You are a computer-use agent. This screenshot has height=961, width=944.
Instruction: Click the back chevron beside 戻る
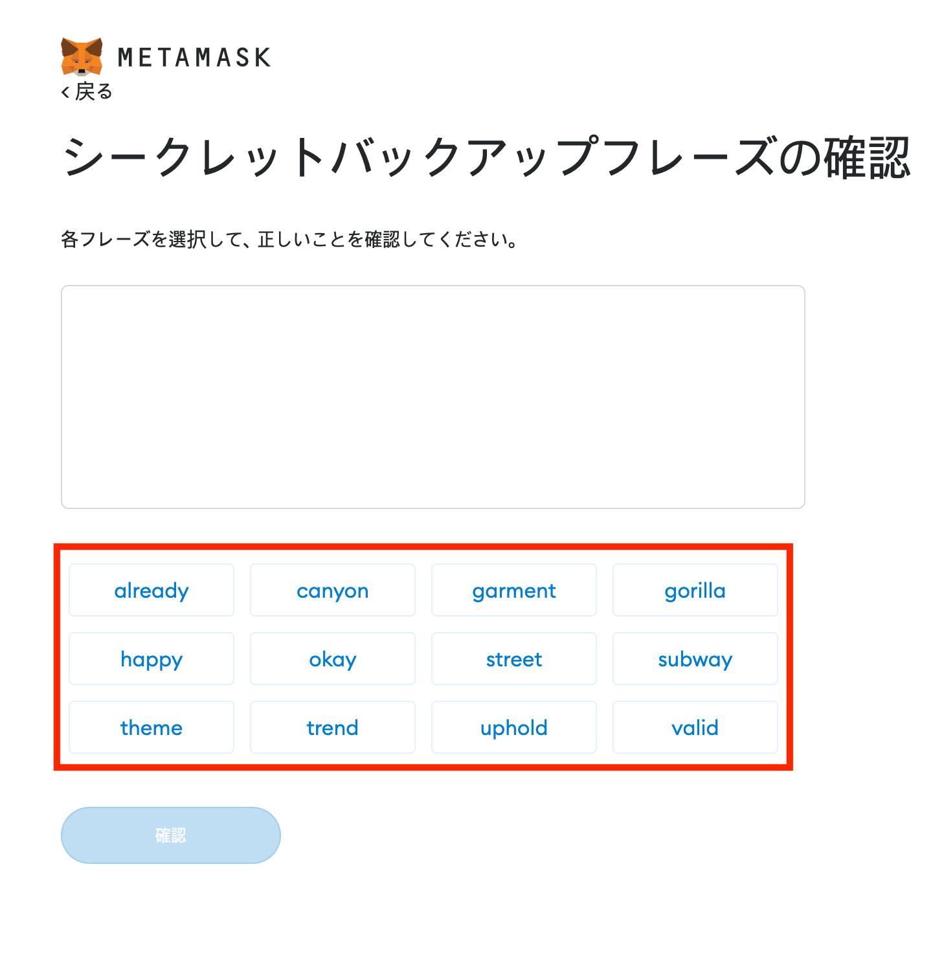[x=65, y=93]
